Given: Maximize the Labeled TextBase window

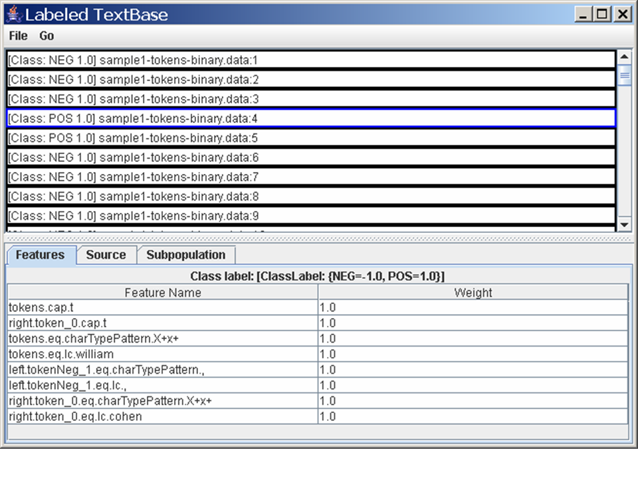Looking at the screenshot, I should 603,14.
